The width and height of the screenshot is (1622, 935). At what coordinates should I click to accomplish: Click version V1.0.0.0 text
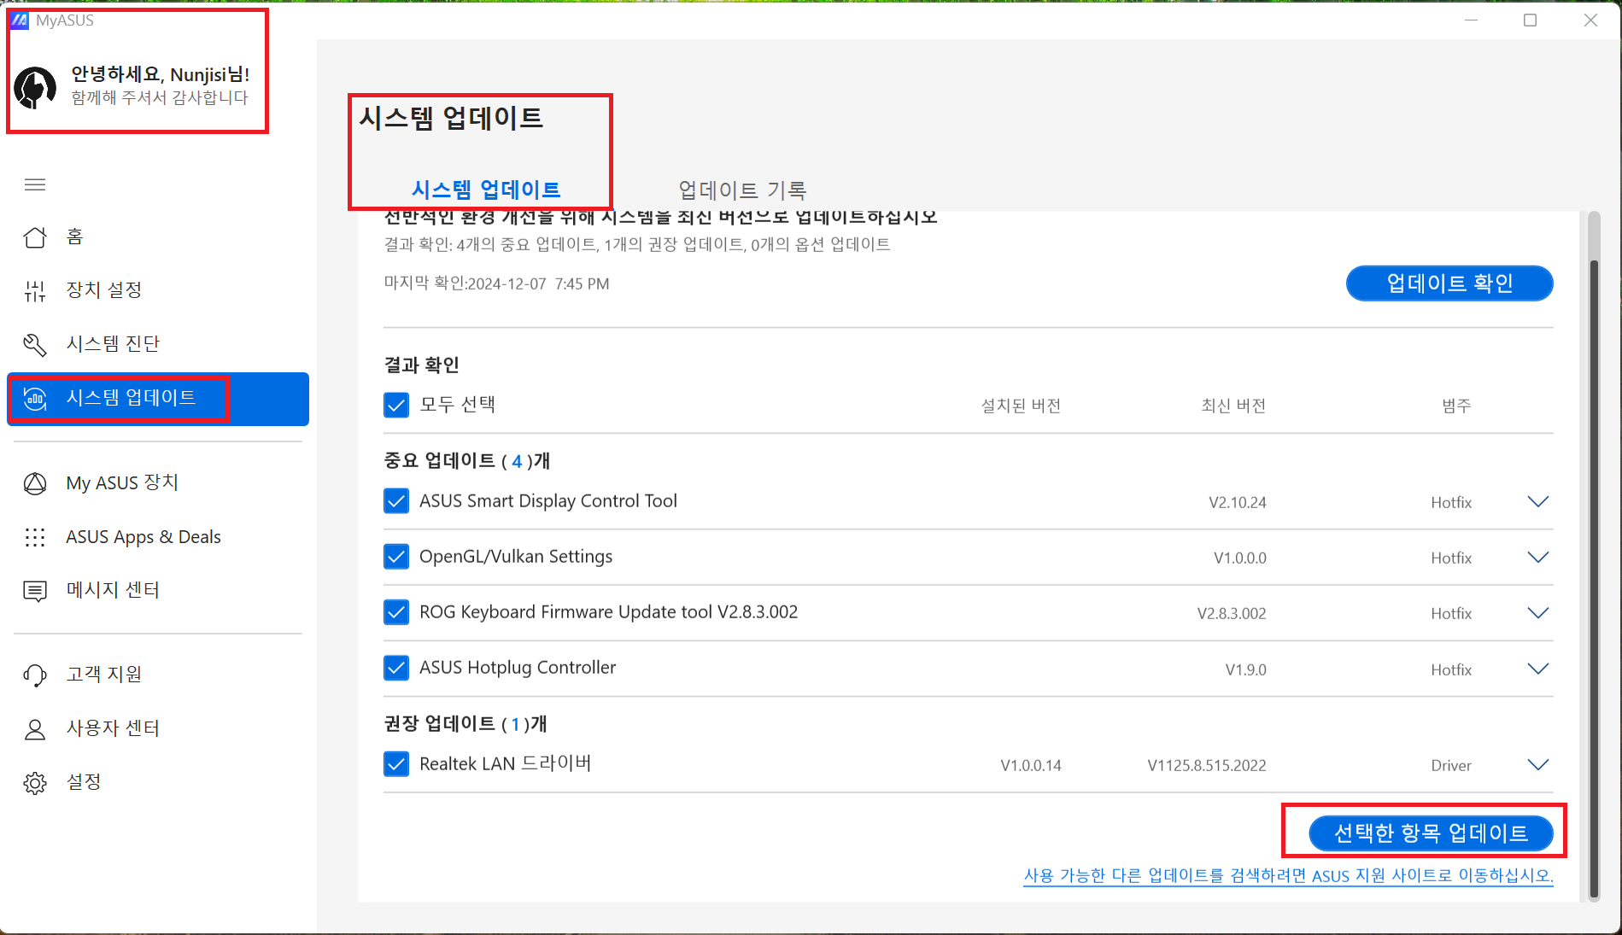[1240, 558]
